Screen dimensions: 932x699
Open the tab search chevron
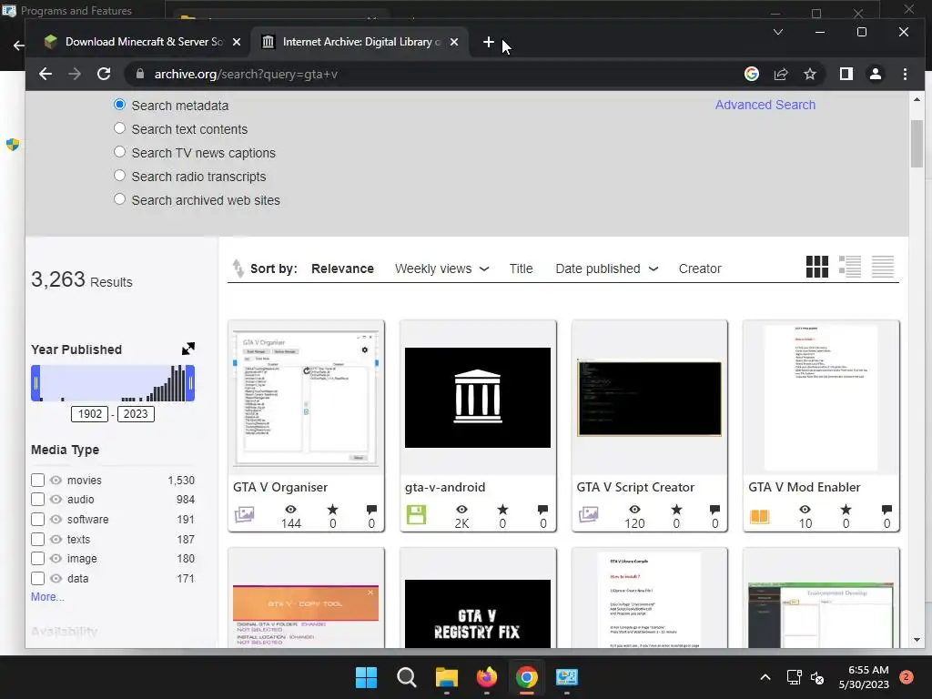[777, 32]
